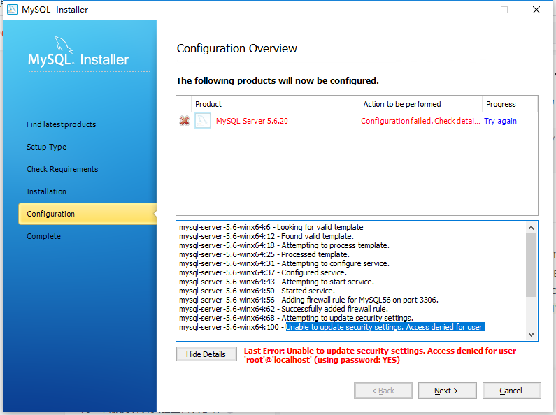
Task: Click the Next button
Action: pyautogui.click(x=447, y=391)
